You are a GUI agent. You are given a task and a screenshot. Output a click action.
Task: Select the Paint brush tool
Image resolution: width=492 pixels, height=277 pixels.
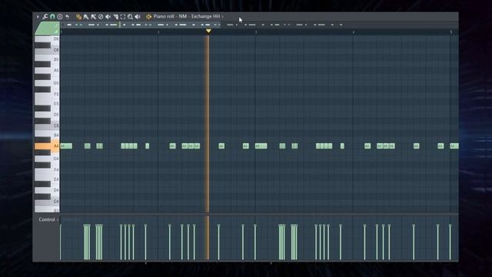[85, 17]
